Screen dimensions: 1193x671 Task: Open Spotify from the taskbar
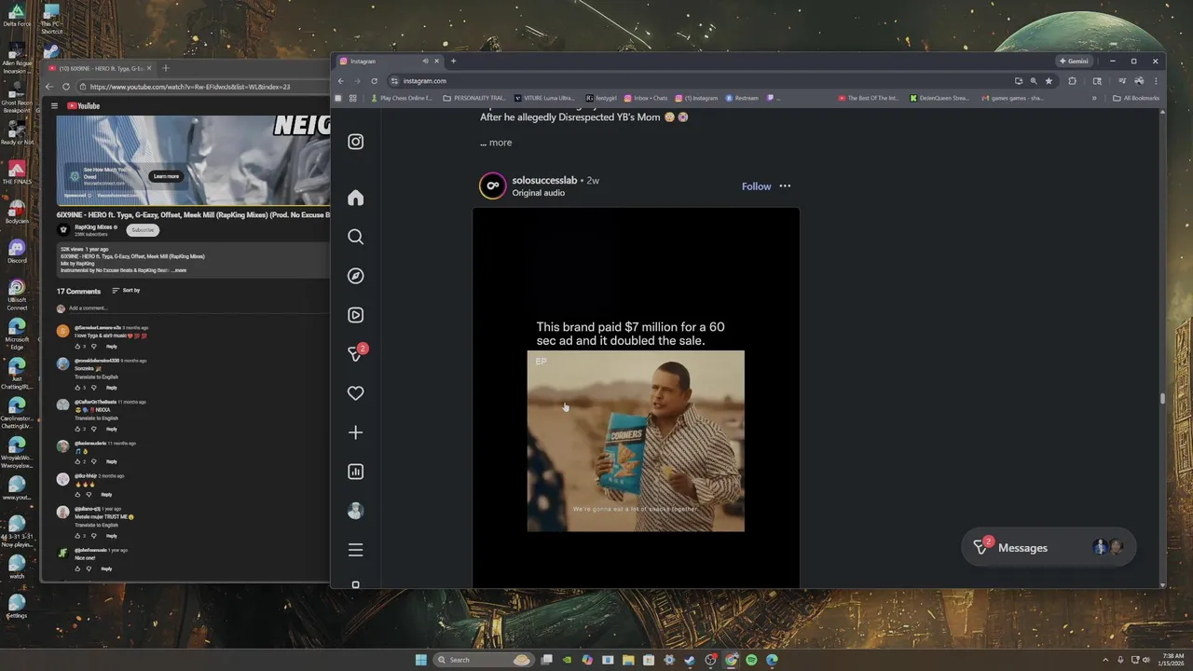(751, 660)
